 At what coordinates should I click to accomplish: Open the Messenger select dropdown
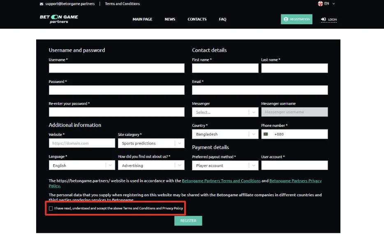225,112
